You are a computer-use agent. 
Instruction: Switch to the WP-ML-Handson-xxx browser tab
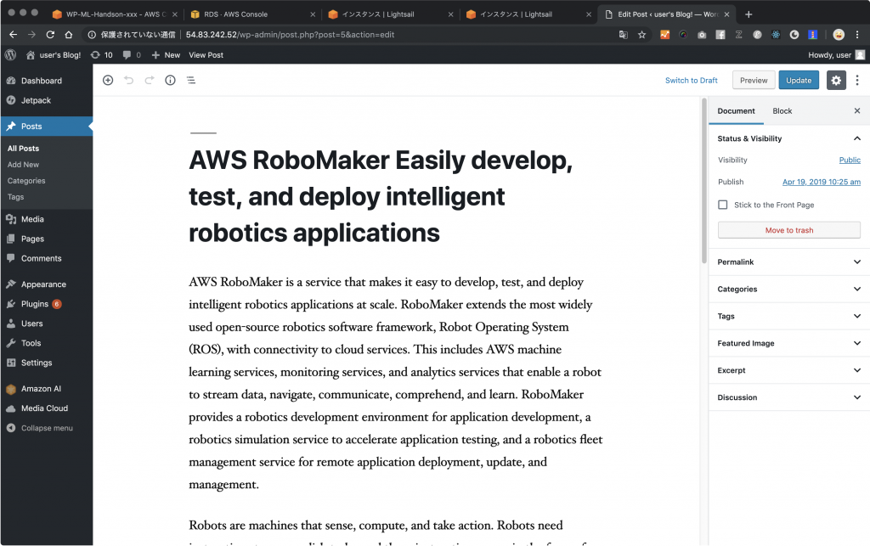pos(115,14)
